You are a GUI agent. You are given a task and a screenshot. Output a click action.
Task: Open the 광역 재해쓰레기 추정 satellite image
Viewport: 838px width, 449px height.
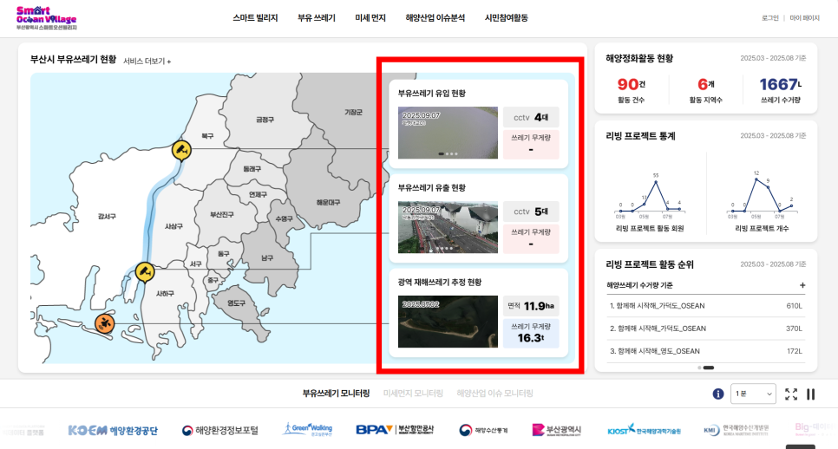(448, 322)
